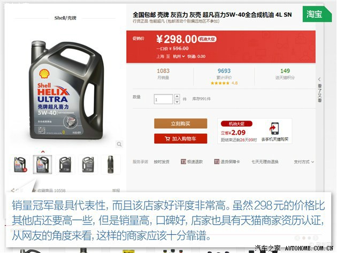This screenshot has width=337, height=253.
Task: Click the star rating 4.8
Action: (x=224, y=83)
